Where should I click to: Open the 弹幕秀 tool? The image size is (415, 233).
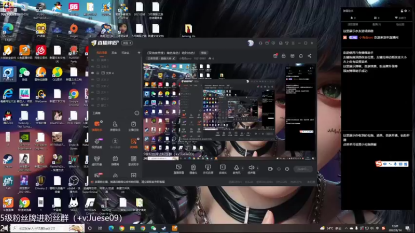(115, 161)
